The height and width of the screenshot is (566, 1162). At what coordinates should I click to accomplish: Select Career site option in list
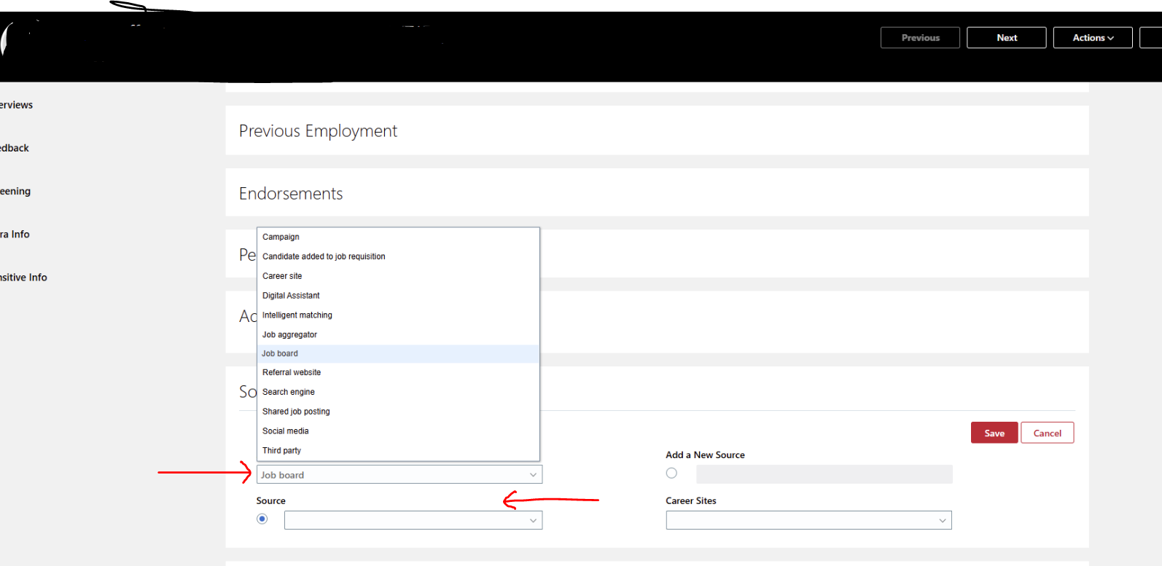point(398,276)
